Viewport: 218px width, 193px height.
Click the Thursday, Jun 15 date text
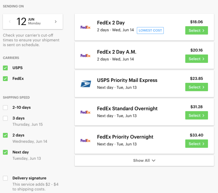[x=27, y=124]
